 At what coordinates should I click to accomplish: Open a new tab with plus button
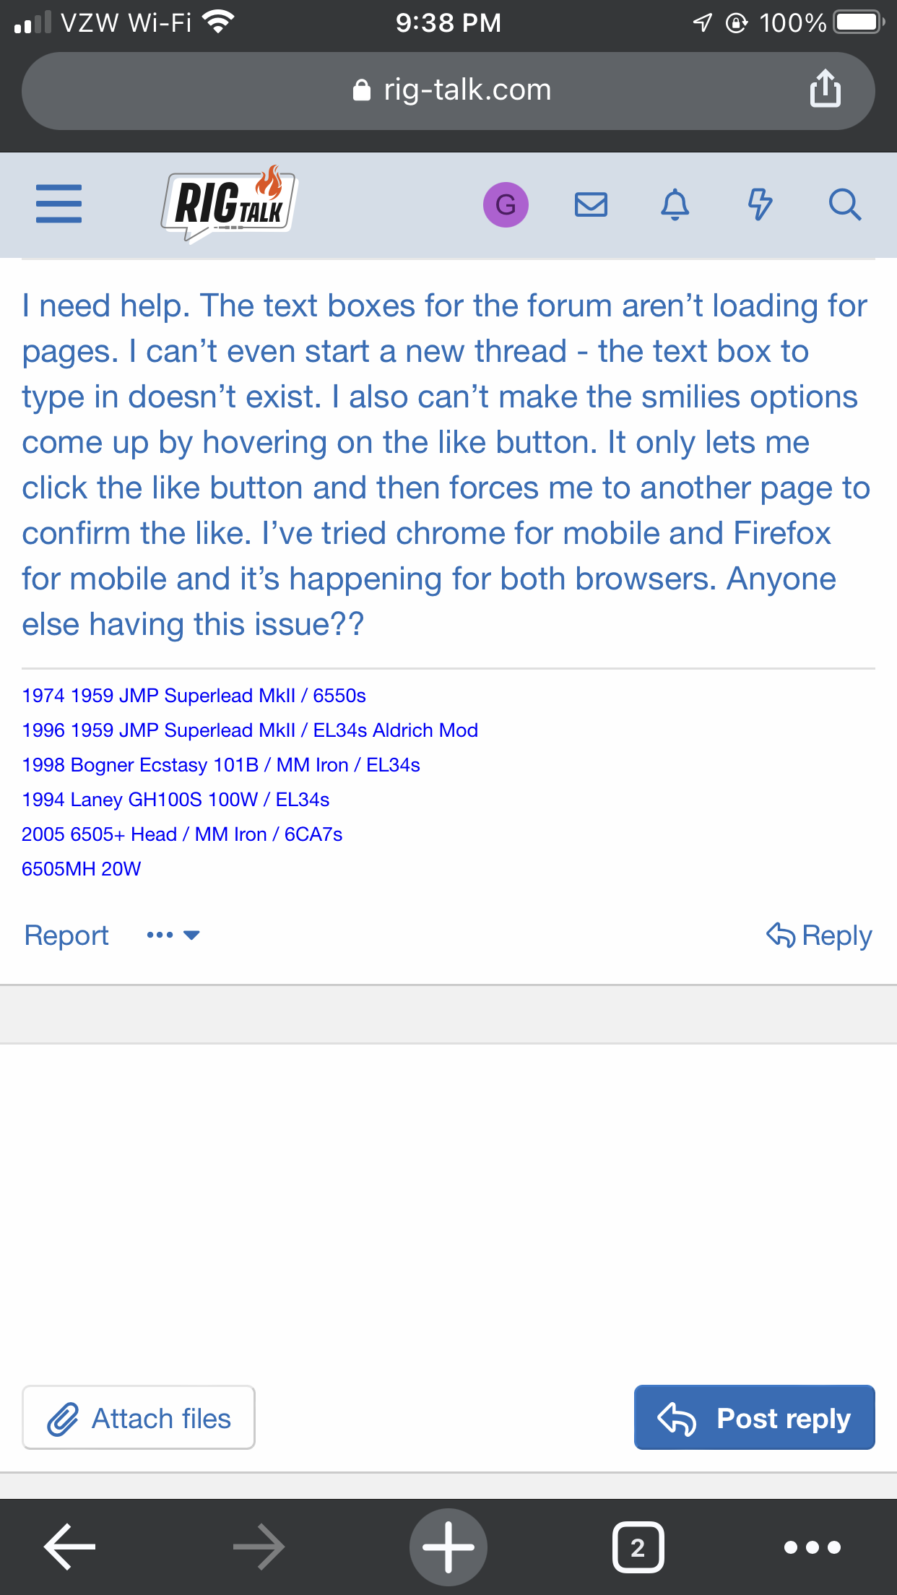click(x=448, y=1547)
